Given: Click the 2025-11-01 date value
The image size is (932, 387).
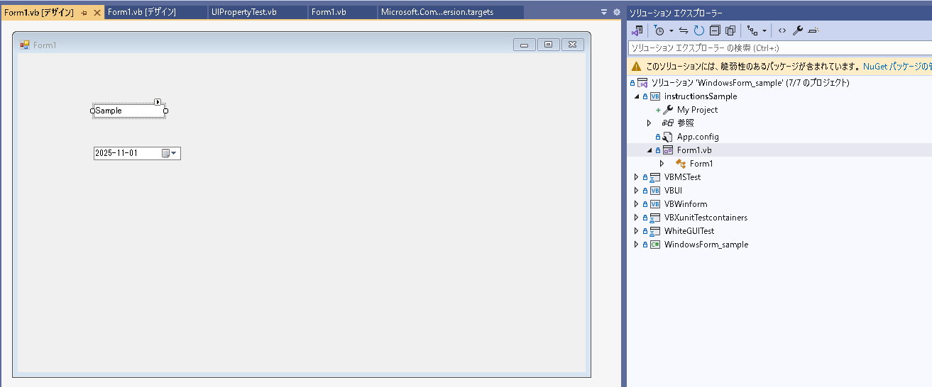Looking at the screenshot, I should click(116, 153).
